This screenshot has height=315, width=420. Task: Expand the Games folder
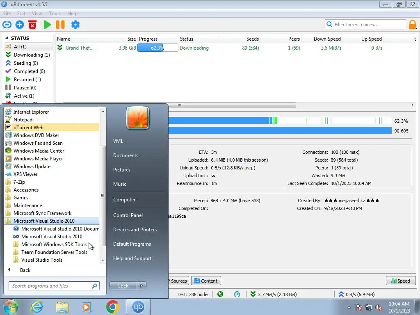52,198
